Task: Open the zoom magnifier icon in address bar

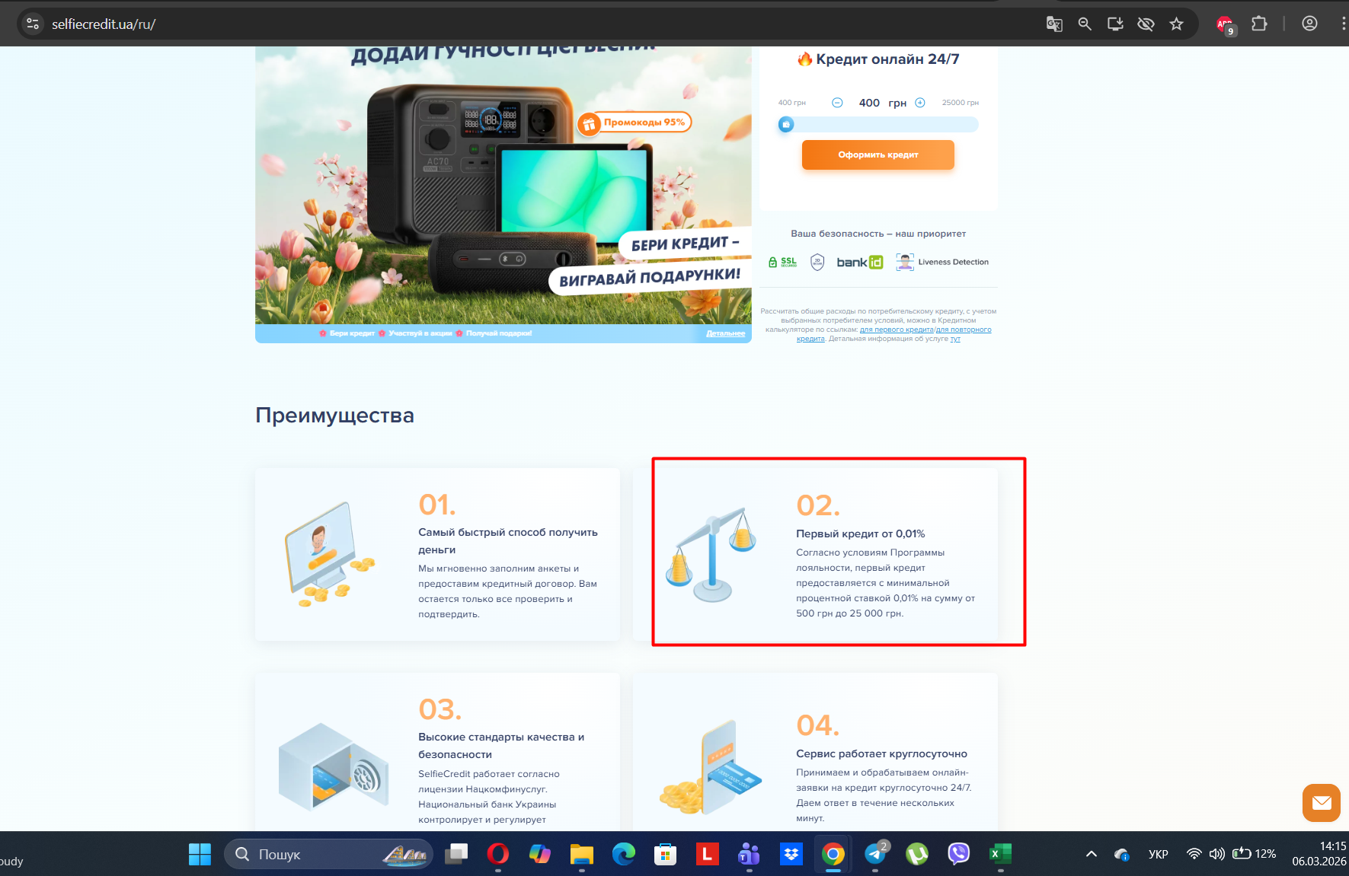Action: 1085,24
